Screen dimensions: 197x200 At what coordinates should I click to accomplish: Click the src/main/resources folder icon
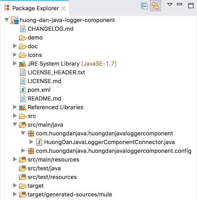click(23, 160)
